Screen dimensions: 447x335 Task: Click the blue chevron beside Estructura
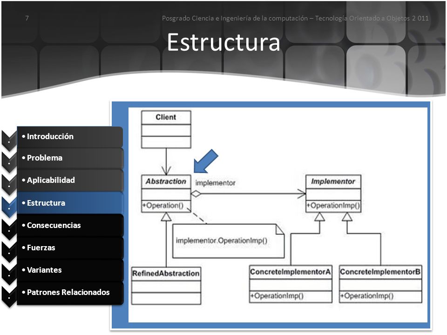tap(9, 208)
